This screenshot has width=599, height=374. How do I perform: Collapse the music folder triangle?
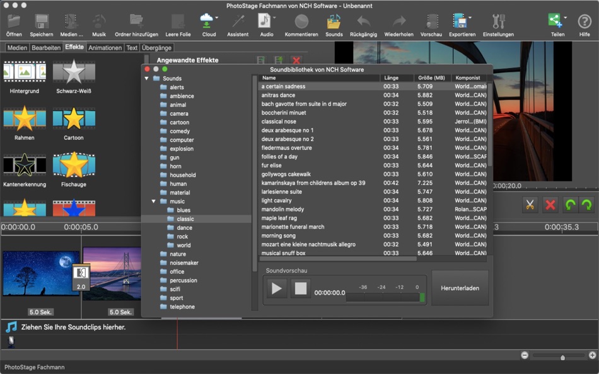click(x=154, y=201)
